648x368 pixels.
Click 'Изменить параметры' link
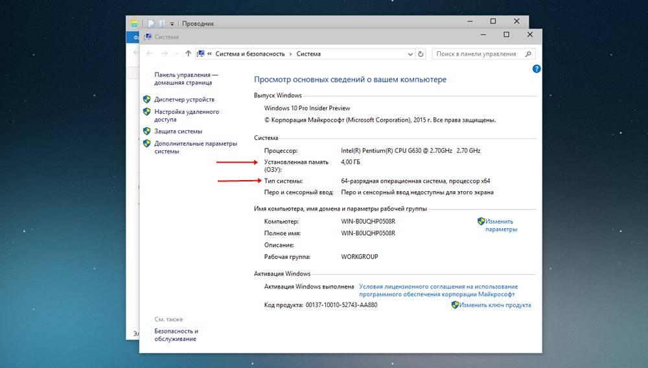[501, 225]
